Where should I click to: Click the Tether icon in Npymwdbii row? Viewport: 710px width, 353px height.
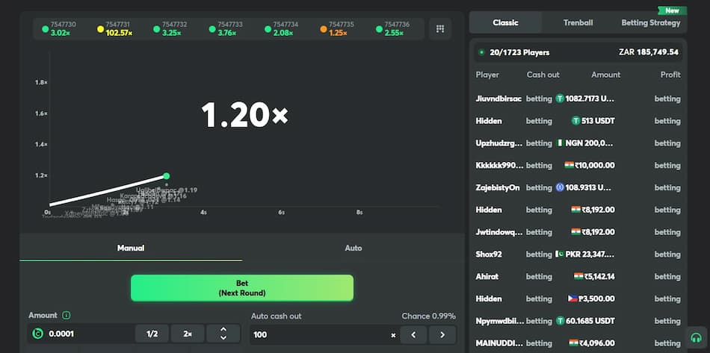560,321
